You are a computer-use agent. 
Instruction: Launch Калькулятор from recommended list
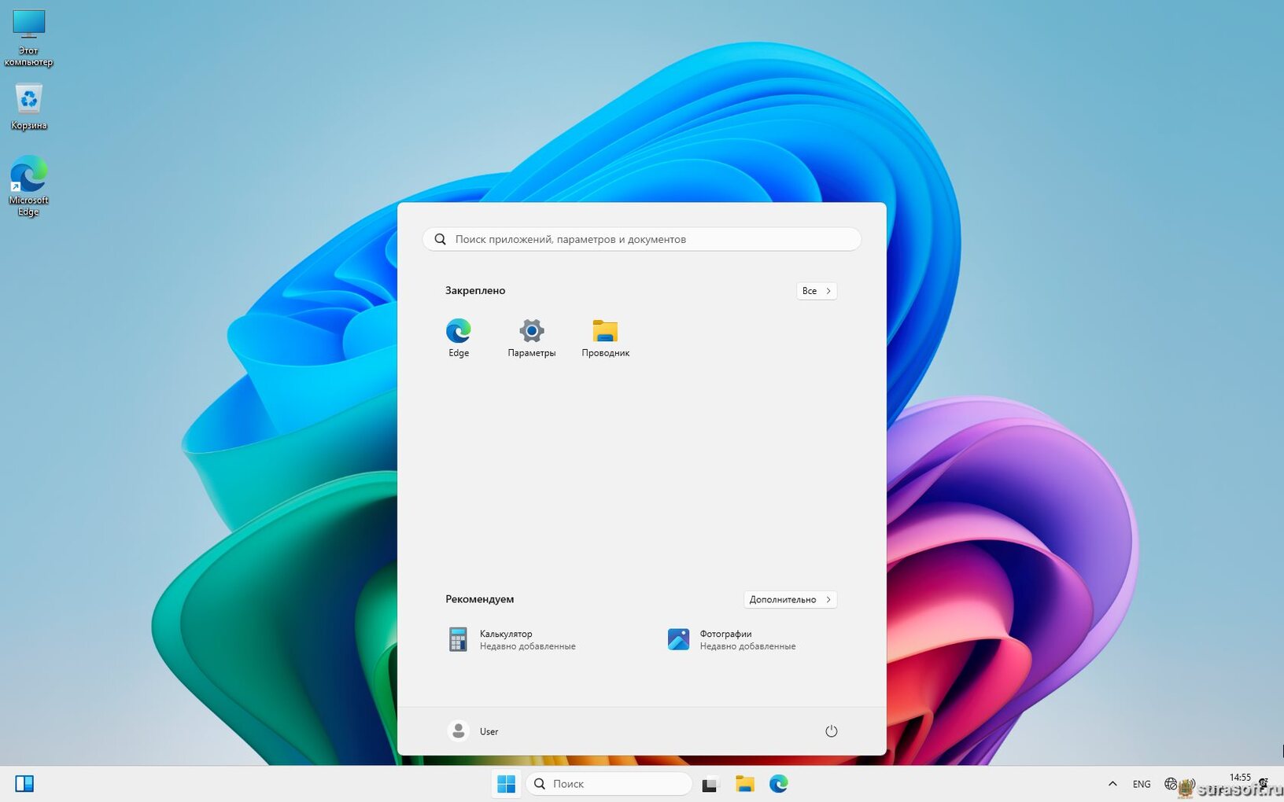(x=512, y=639)
